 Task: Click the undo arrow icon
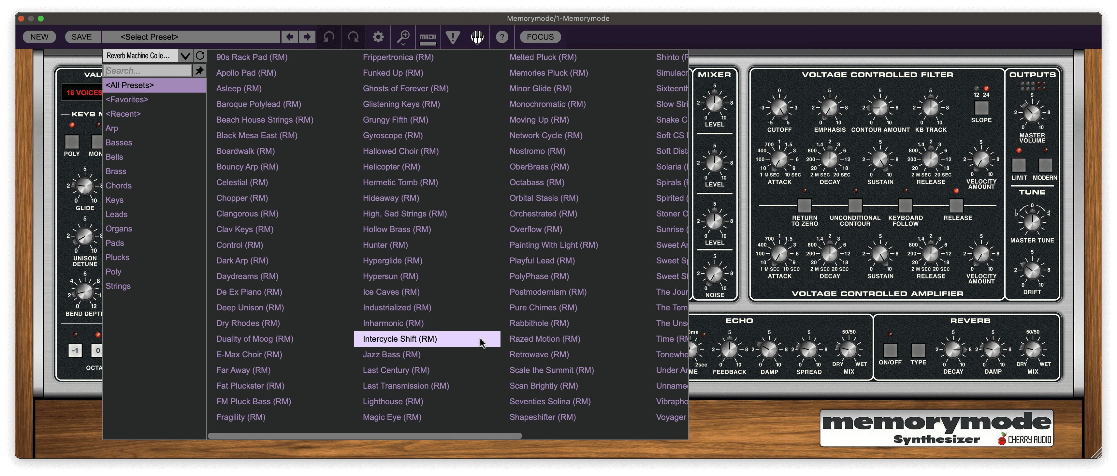(x=329, y=37)
